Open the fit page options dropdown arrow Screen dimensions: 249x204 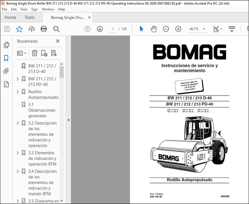tap(221, 29)
